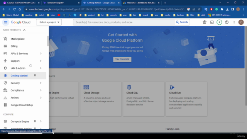Click the Google Cloud logo

[x=20, y=22]
